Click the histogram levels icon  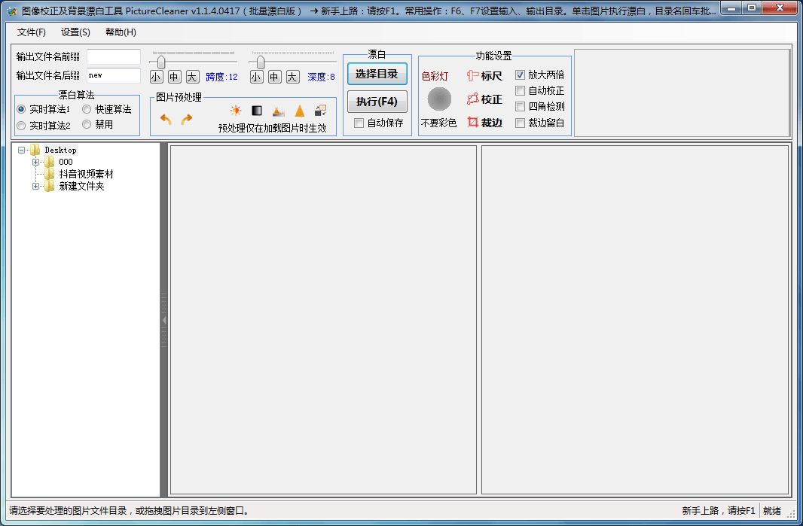278,111
